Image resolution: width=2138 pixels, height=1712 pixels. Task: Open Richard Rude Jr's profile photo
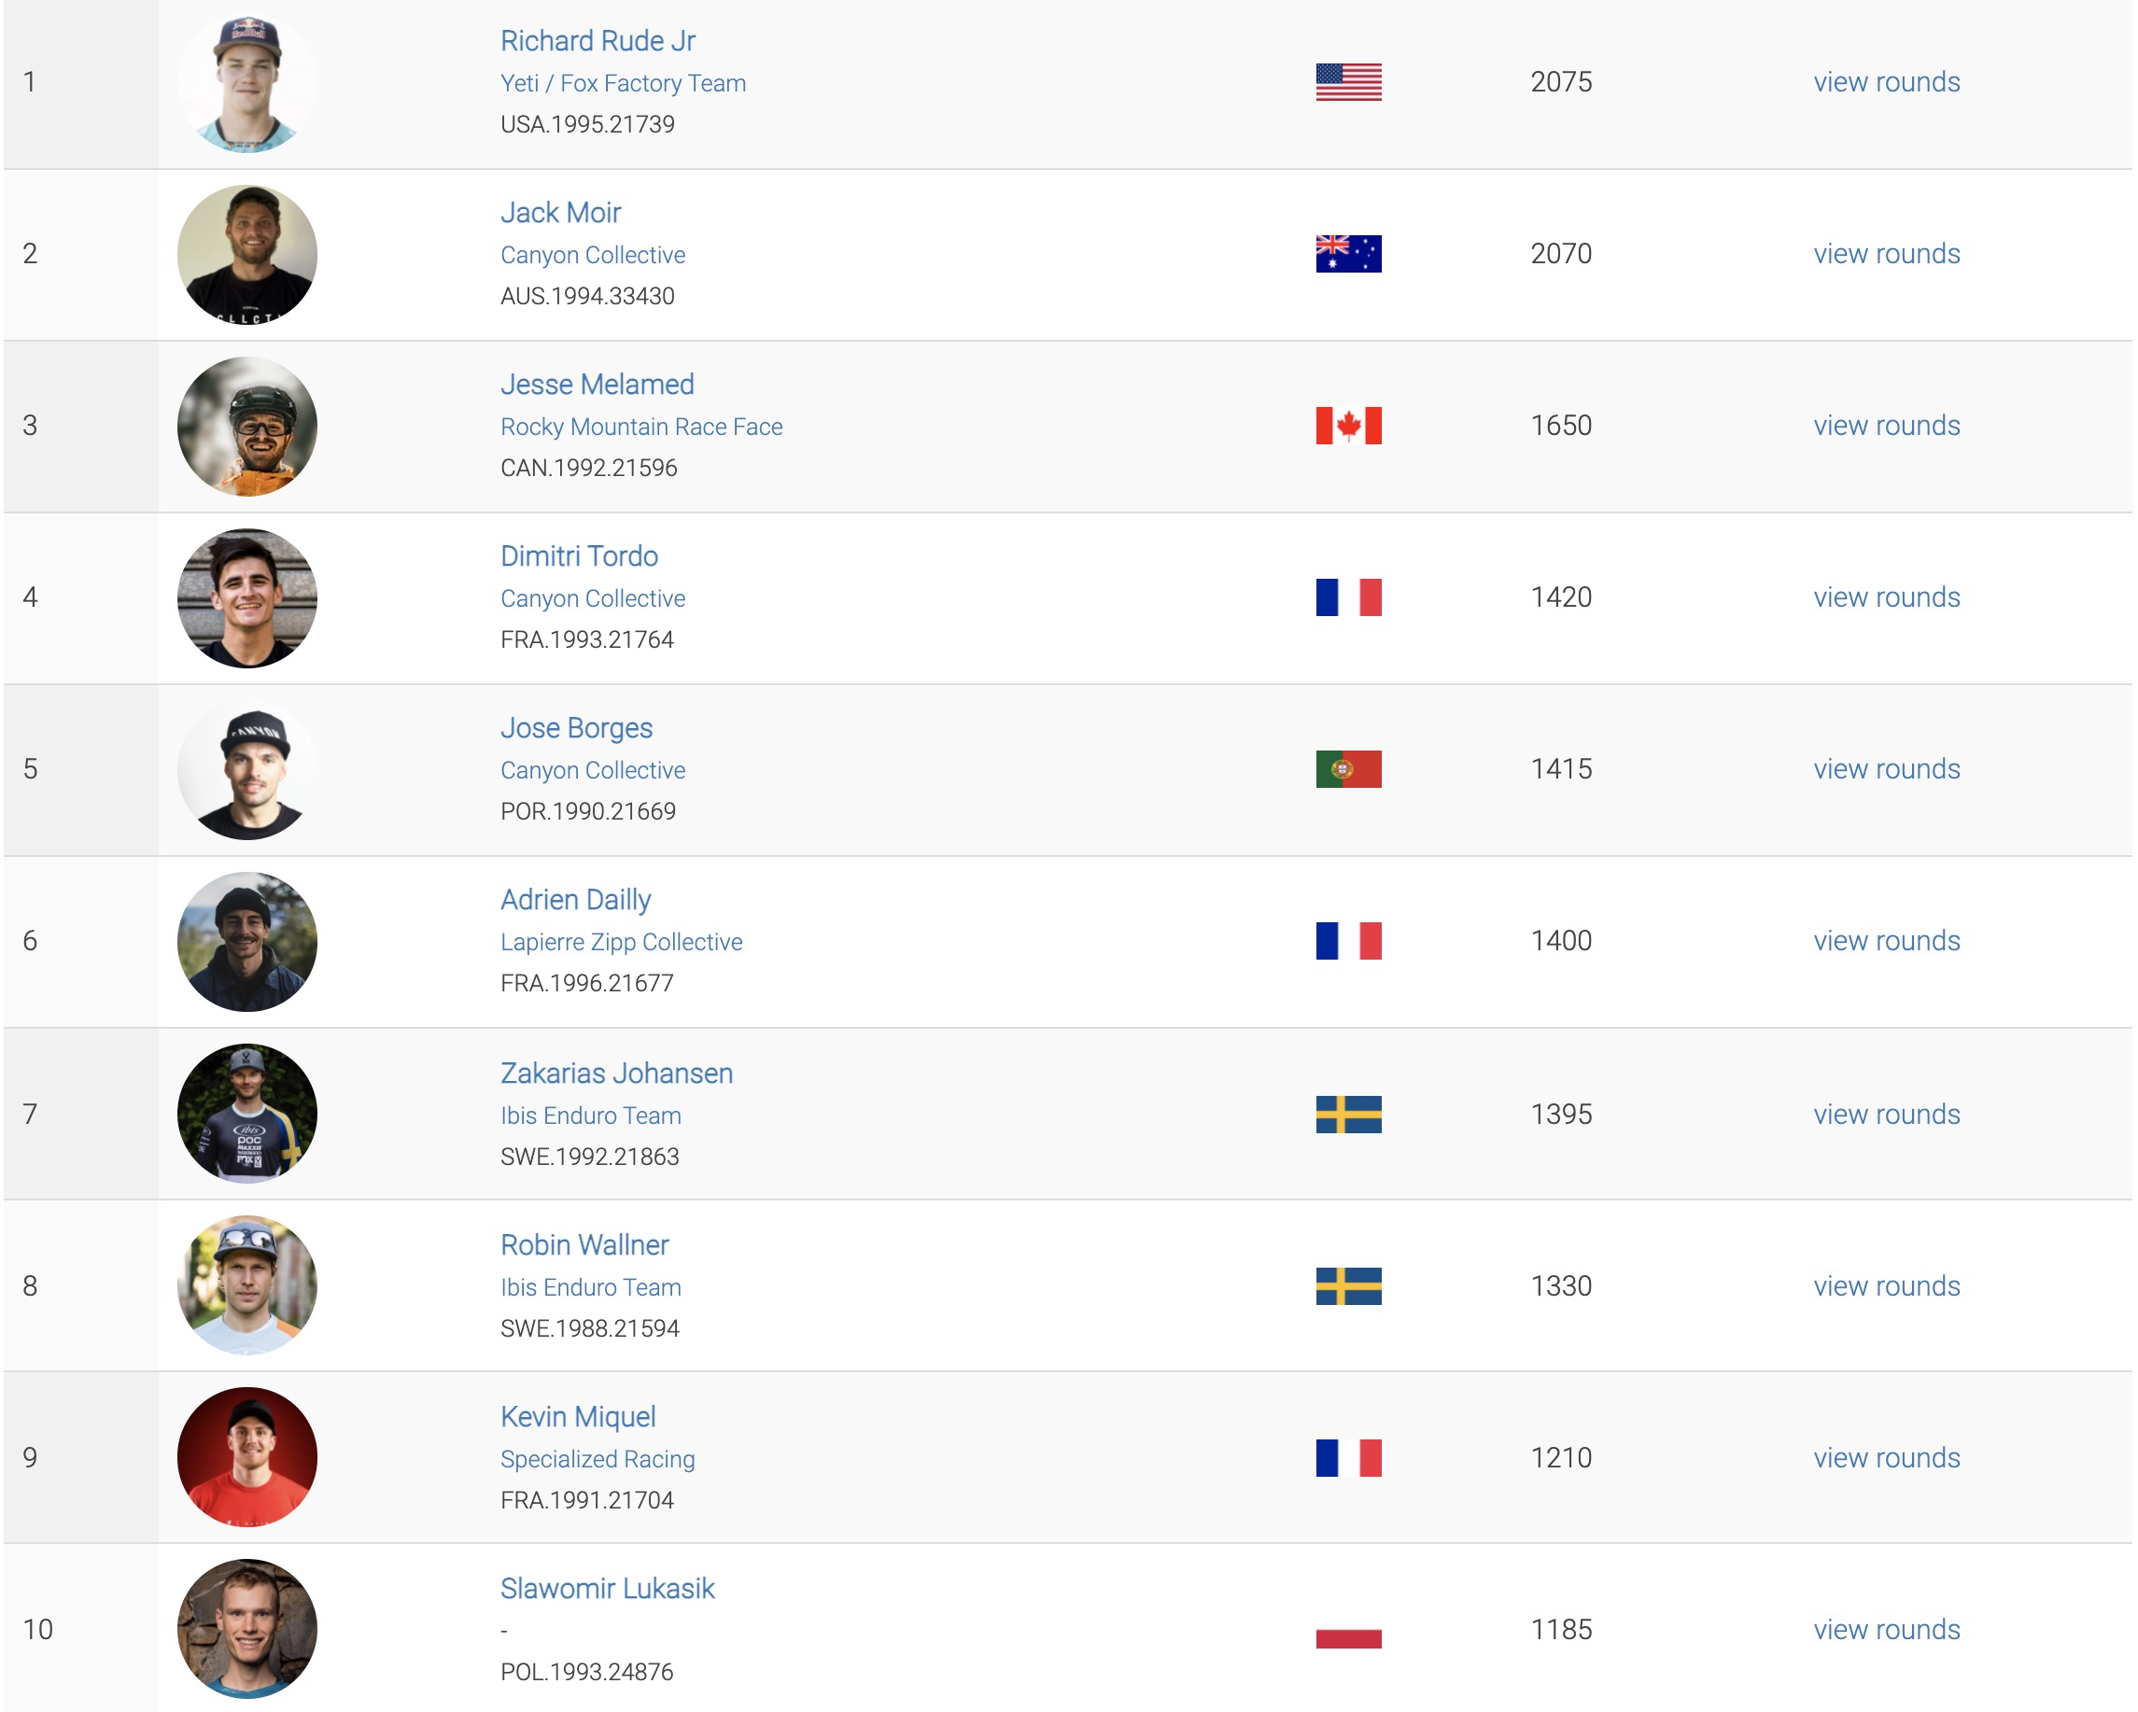click(x=246, y=83)
